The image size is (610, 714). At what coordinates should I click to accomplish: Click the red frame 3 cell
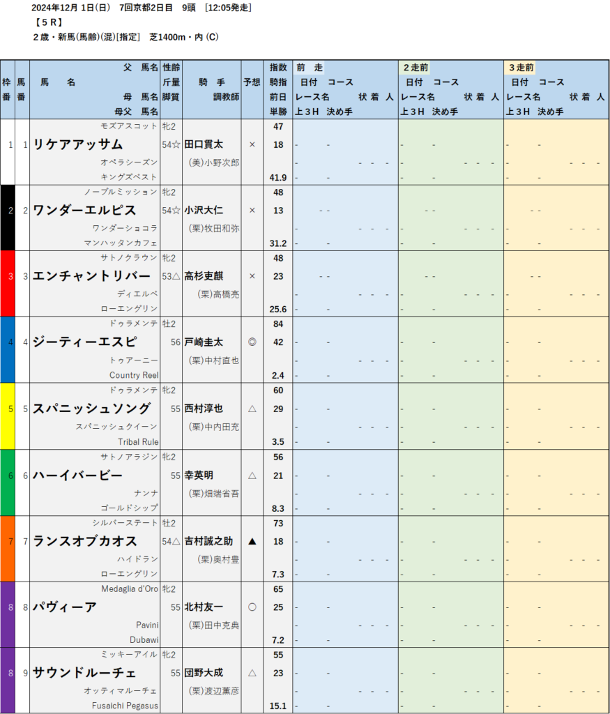[8, 284]
